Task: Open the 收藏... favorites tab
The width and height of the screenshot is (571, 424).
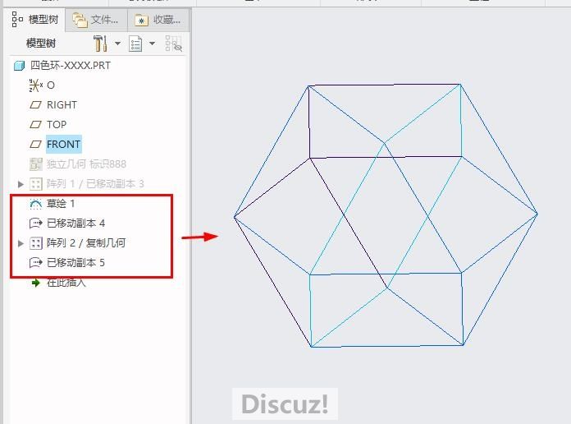Action: tap(158, 20)
